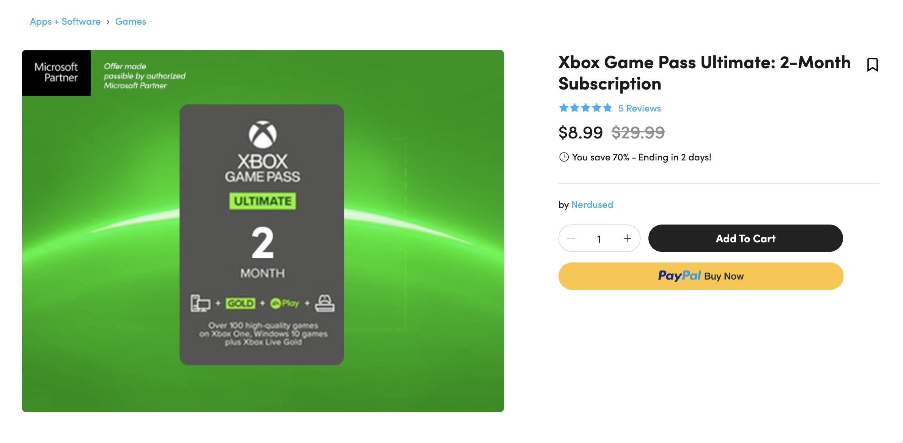Click the clock icon beside the savings message

coord(565,157)
